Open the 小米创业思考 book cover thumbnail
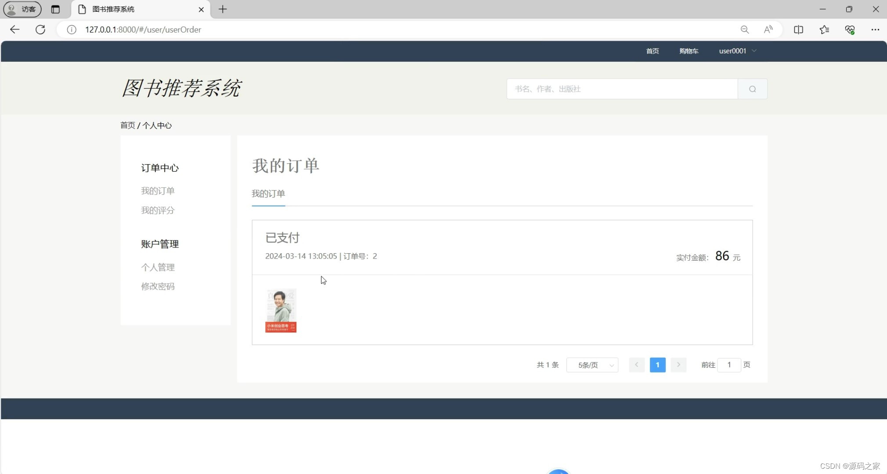The width and height of the screenshot is (887, 474). point(281,310)
